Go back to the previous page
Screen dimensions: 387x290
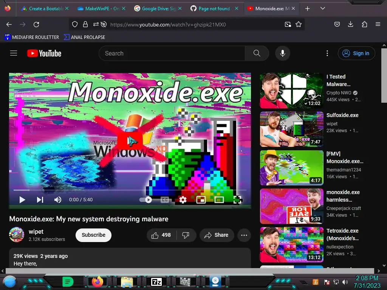click(x=9, y=25)
